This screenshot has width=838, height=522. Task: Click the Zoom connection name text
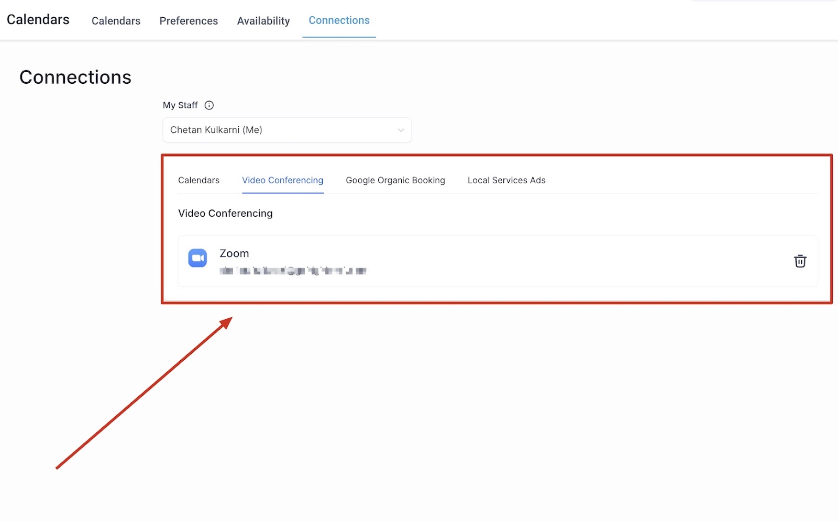pyautogui.click(x=234, y=253)
